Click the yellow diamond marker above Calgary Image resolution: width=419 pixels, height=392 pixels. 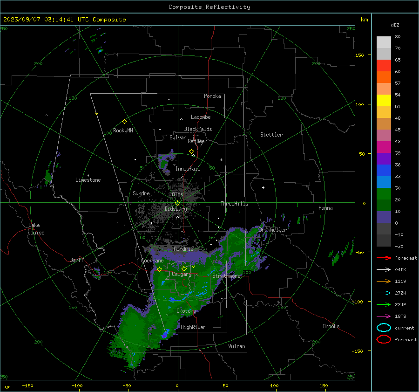[x=184, y=268]
